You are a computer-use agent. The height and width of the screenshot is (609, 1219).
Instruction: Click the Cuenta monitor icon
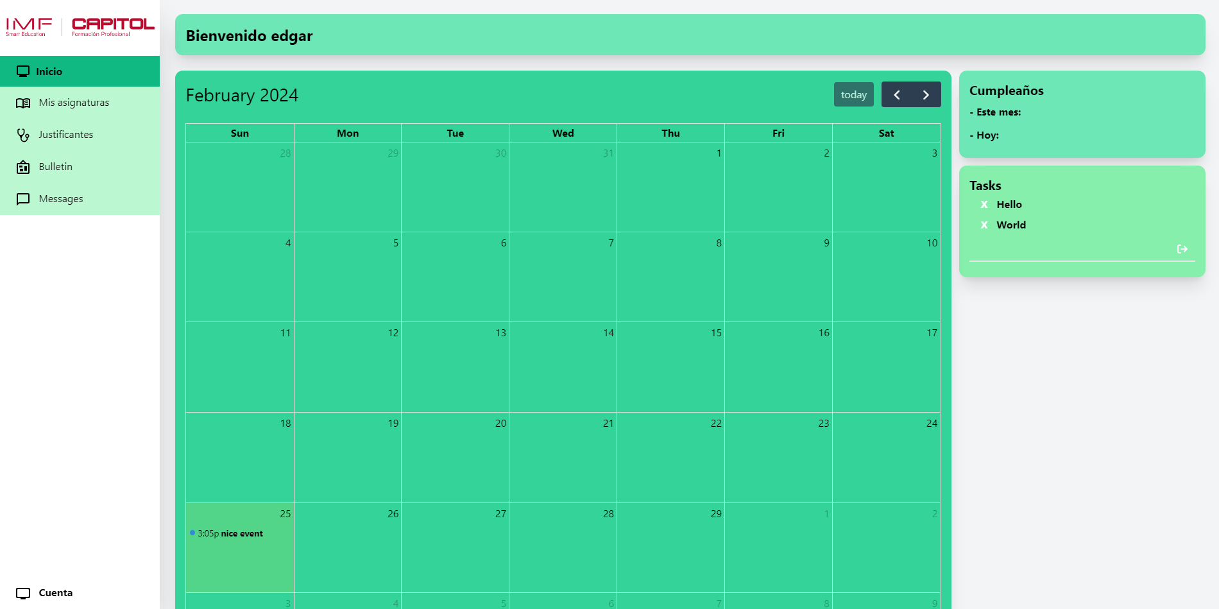click(23, 593)
